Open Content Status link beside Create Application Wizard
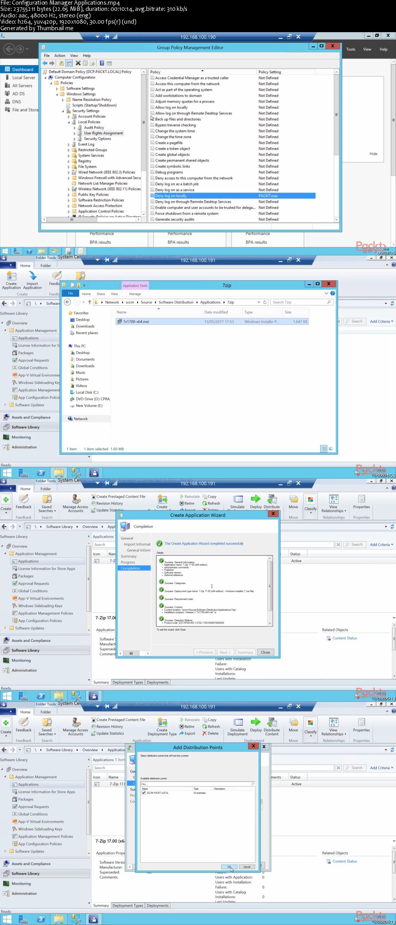The height and width of the screenshot is (925, 396). 345,638
